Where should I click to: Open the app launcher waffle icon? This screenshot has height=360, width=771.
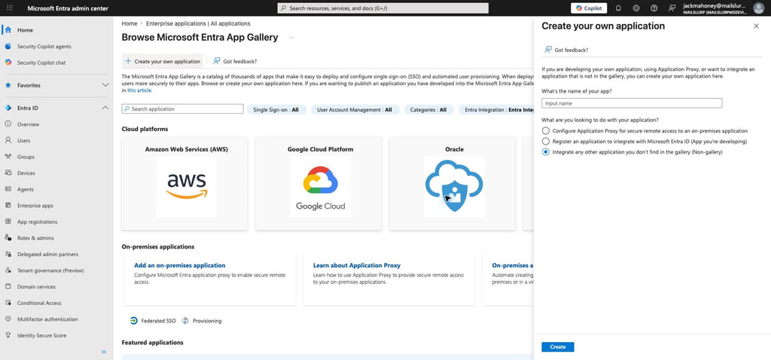pyautogui.click(x=10, y=8)
